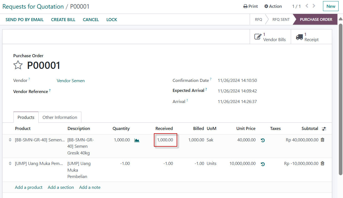Open Vendor Semen link
Image resolution: width=343 pixels, height=198 pixels.
(71, 81)
